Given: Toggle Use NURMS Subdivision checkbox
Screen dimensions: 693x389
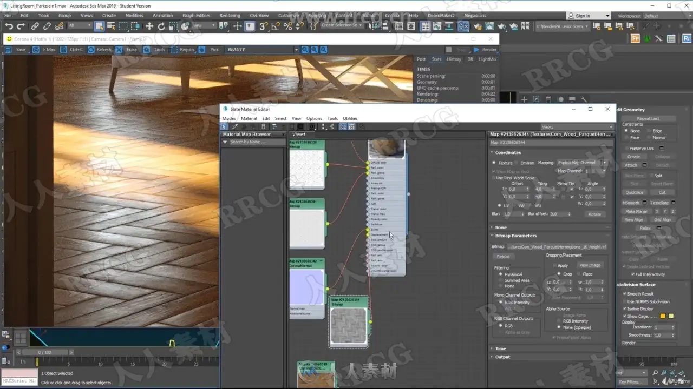Looking at the screenshot, I should [625, 301].
